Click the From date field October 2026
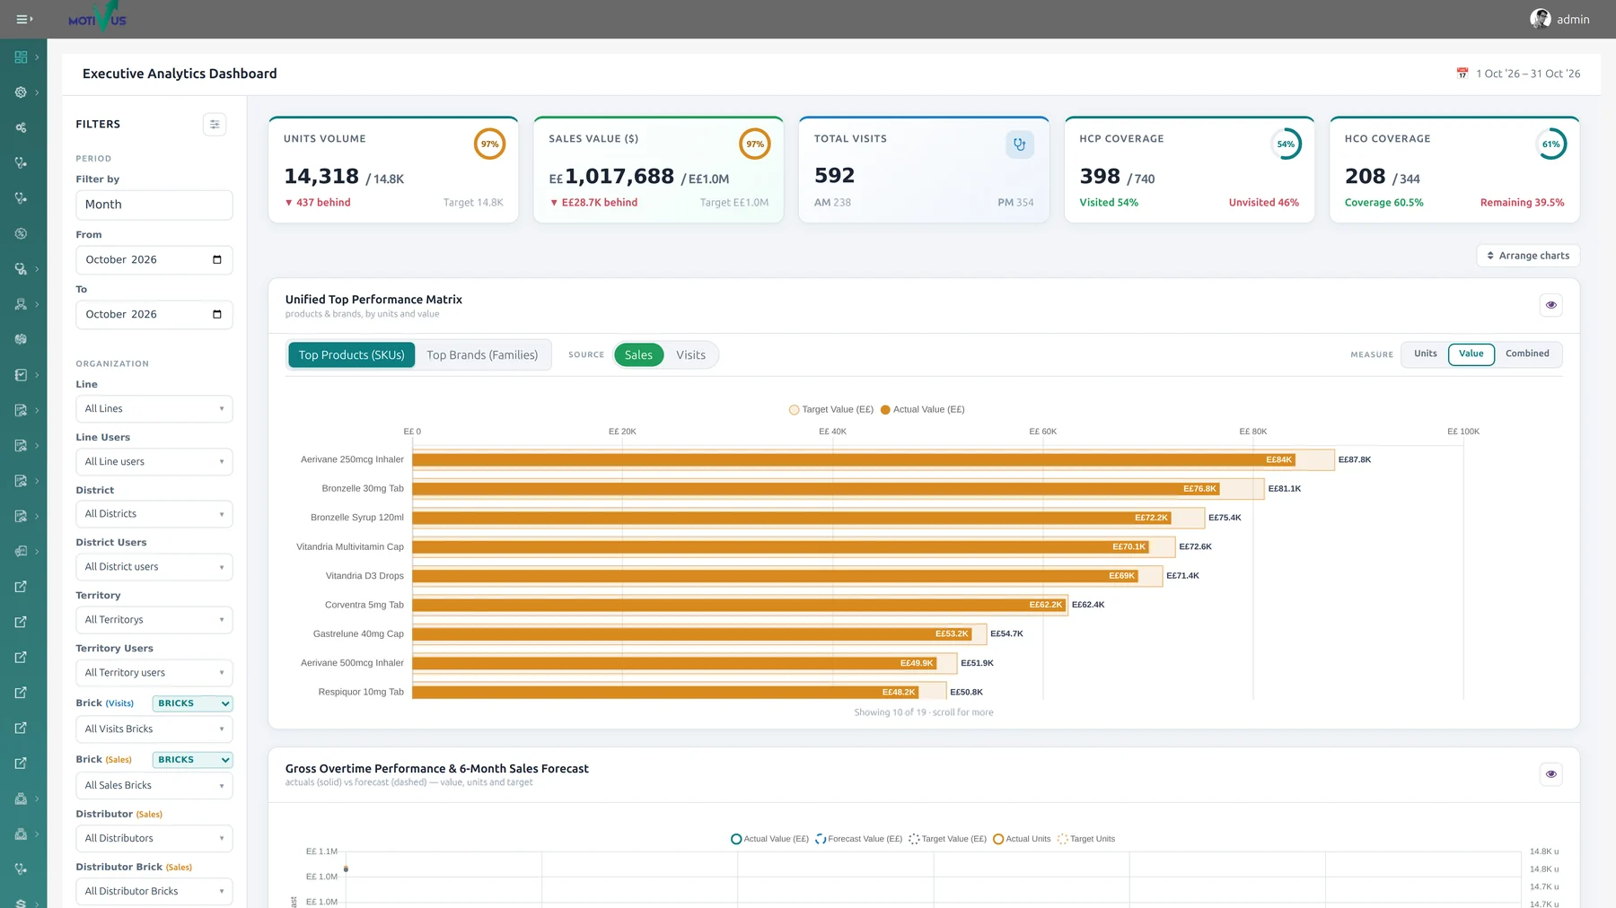This screenshot has width=1616, height=908. click(154, 260)
